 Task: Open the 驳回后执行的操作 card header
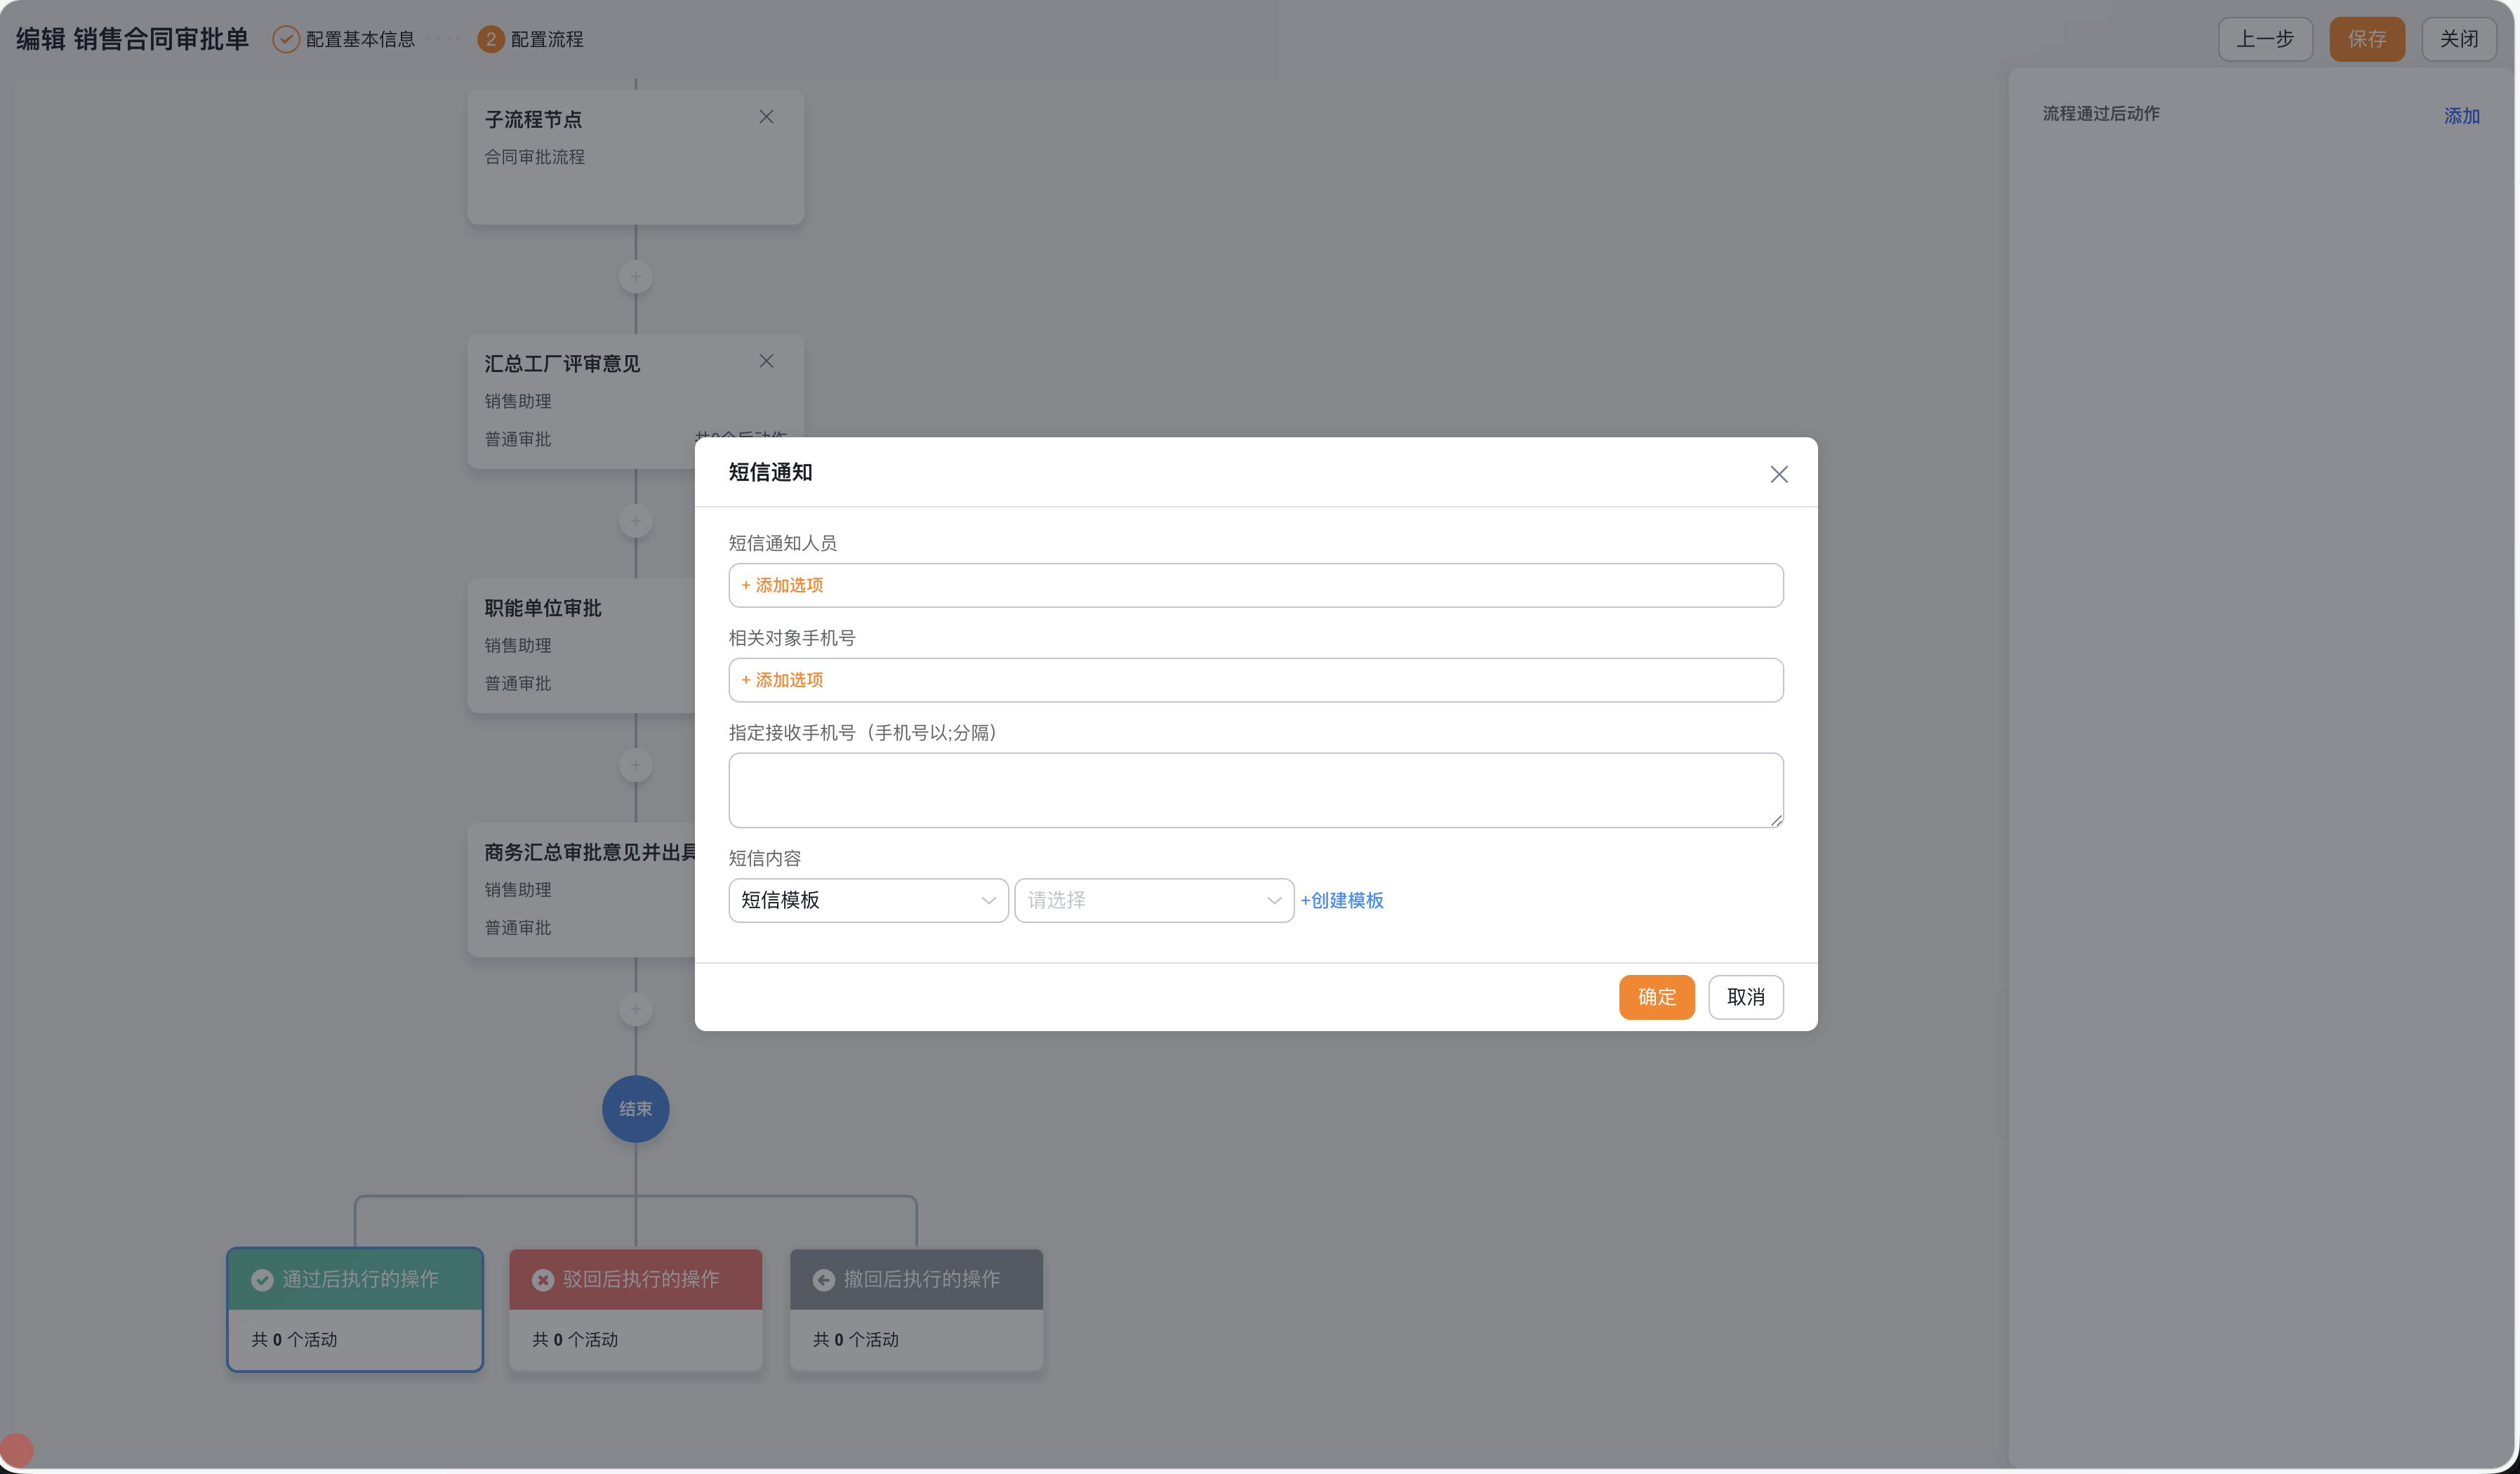coord(636,1279)
